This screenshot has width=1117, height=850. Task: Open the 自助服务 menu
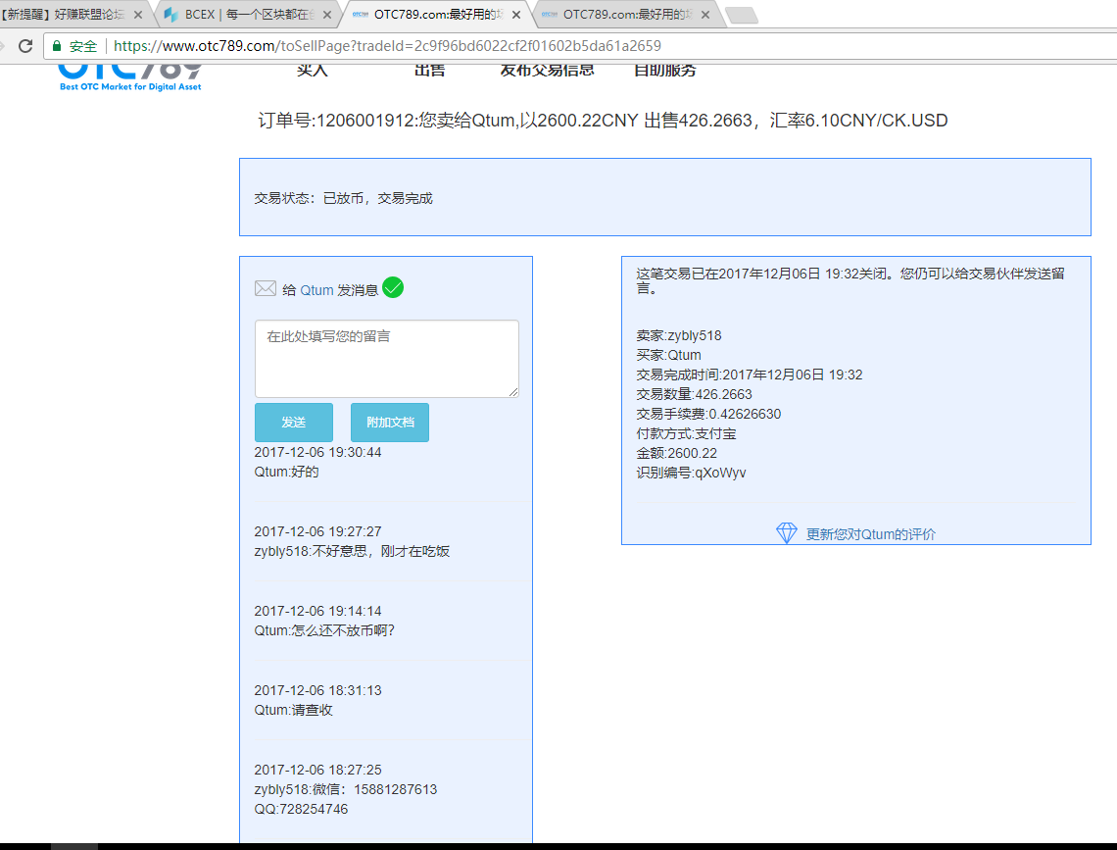coord(666,70)
